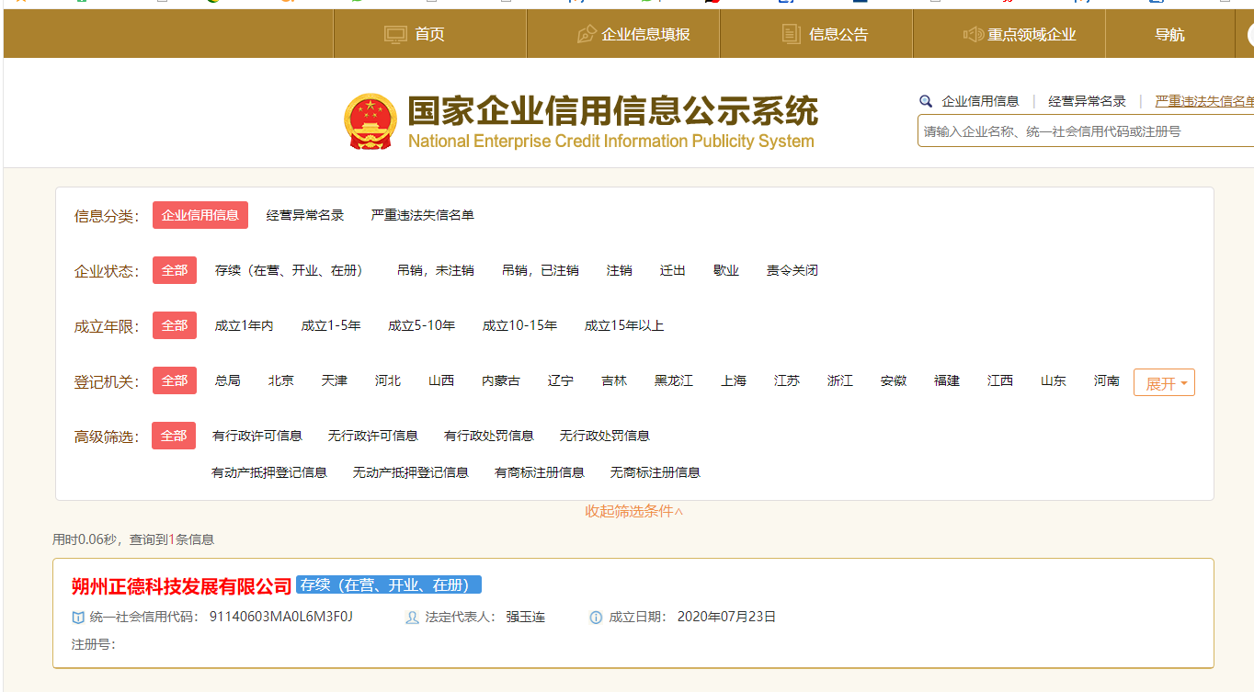Click the magnifier icon beside 企业信用信息
The height and width of the screenshot is (692, 1254).
click(926, 101)
